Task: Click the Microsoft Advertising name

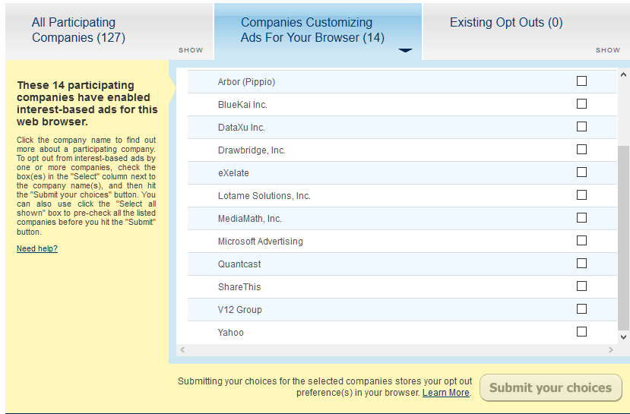Action: pyautogui.click(x=261, y=242)
